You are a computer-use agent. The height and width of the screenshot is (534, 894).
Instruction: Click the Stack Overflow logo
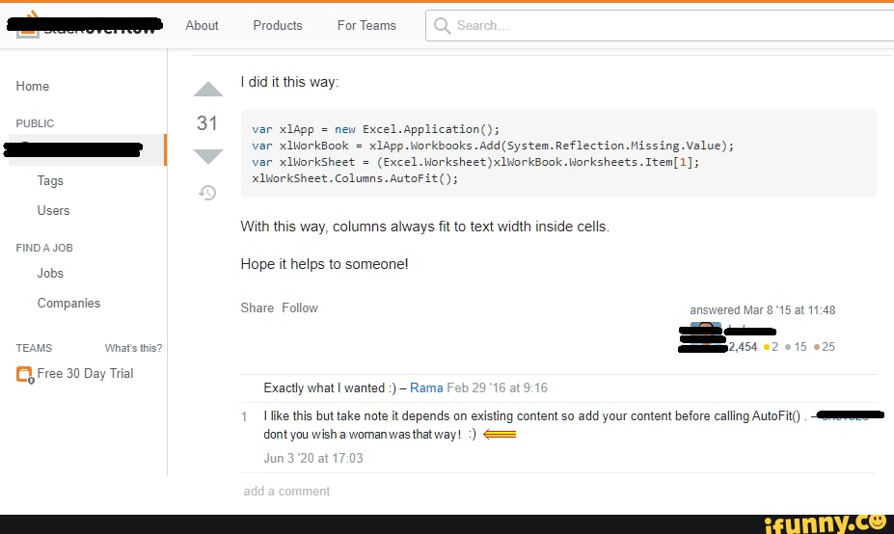pyautogui.click(x=87, y=26)
